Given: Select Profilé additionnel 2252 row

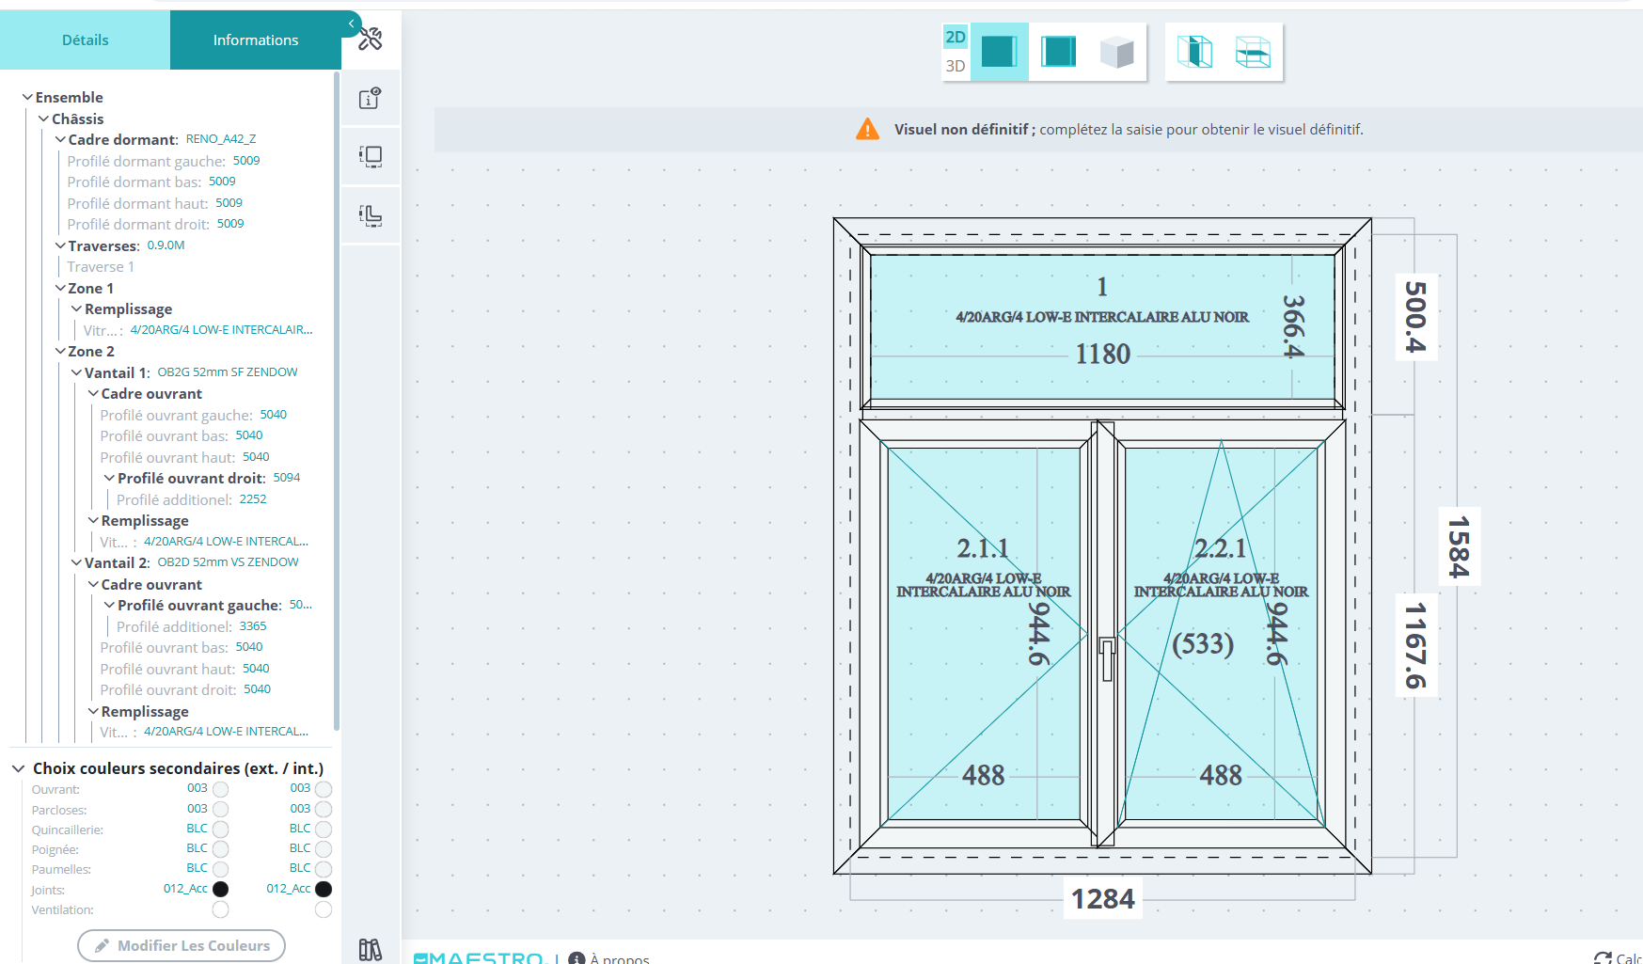Looking at the screenshot, I should coord(192,499).
